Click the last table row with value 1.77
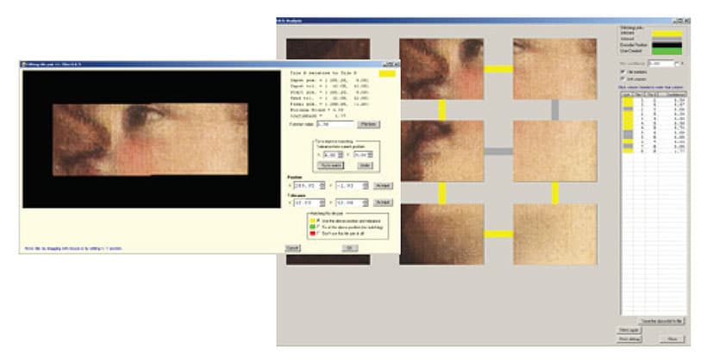 654,152
